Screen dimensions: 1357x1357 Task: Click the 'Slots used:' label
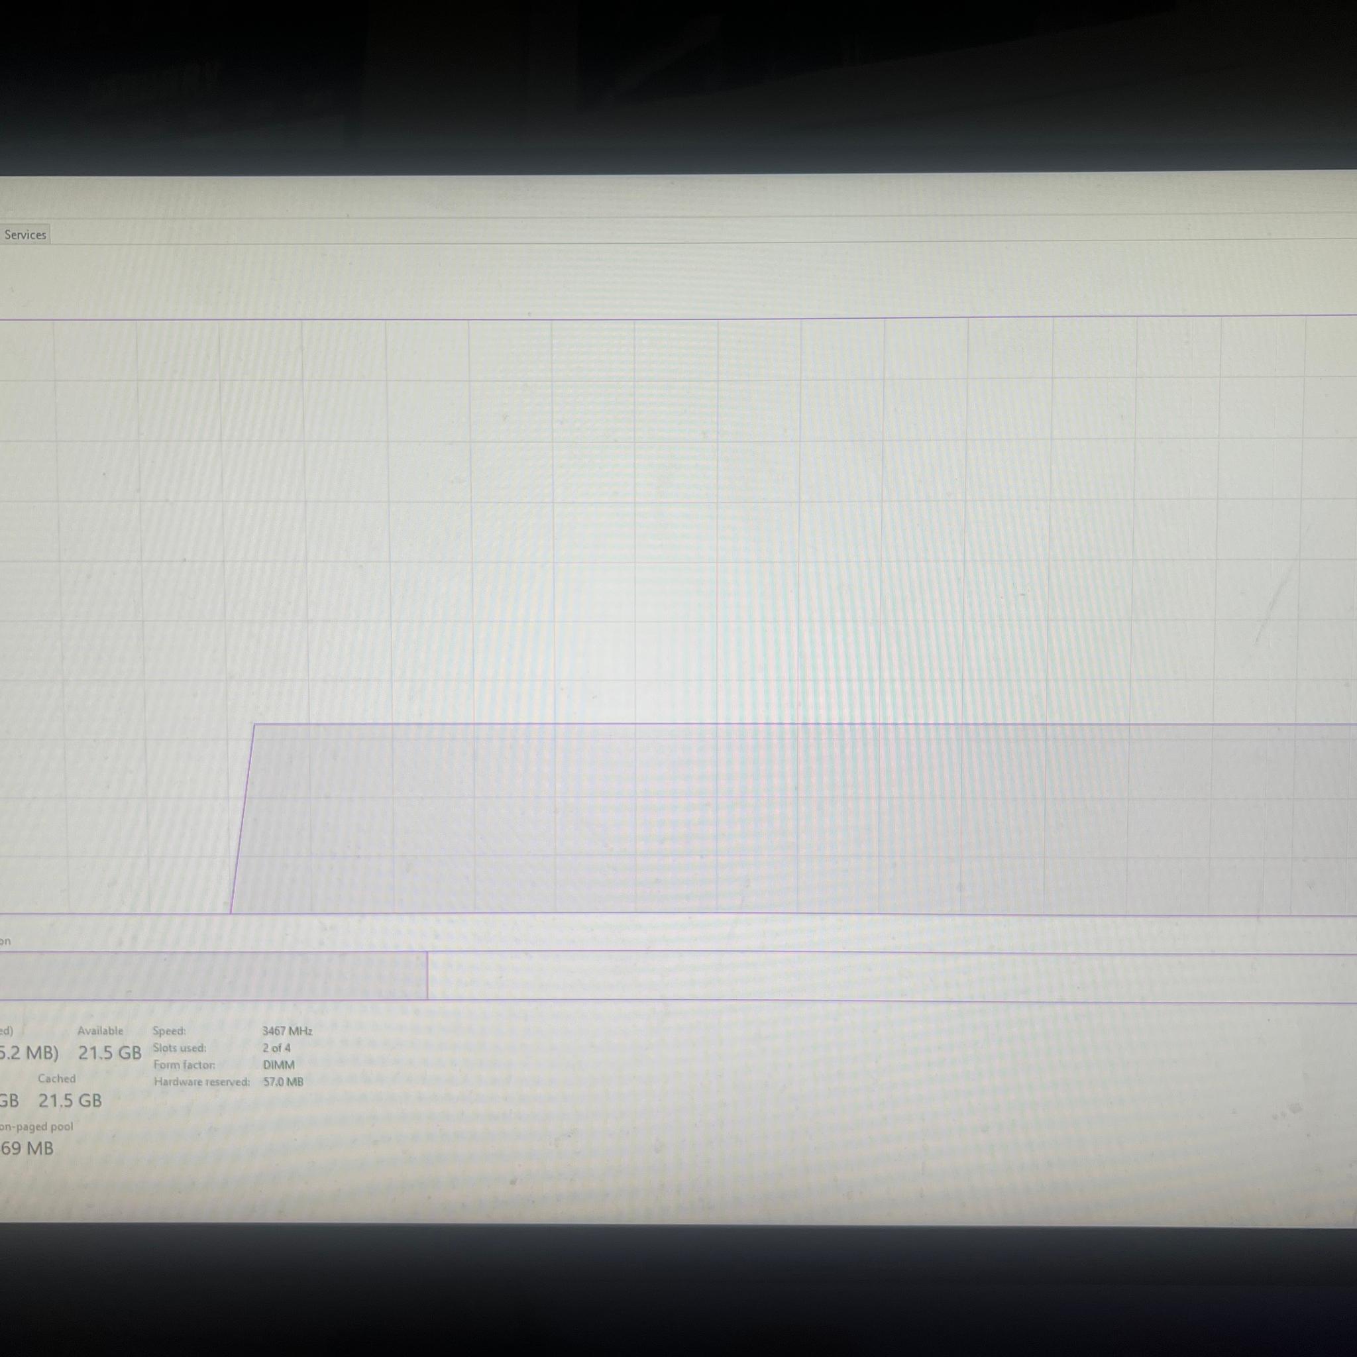coord(180,1048)
